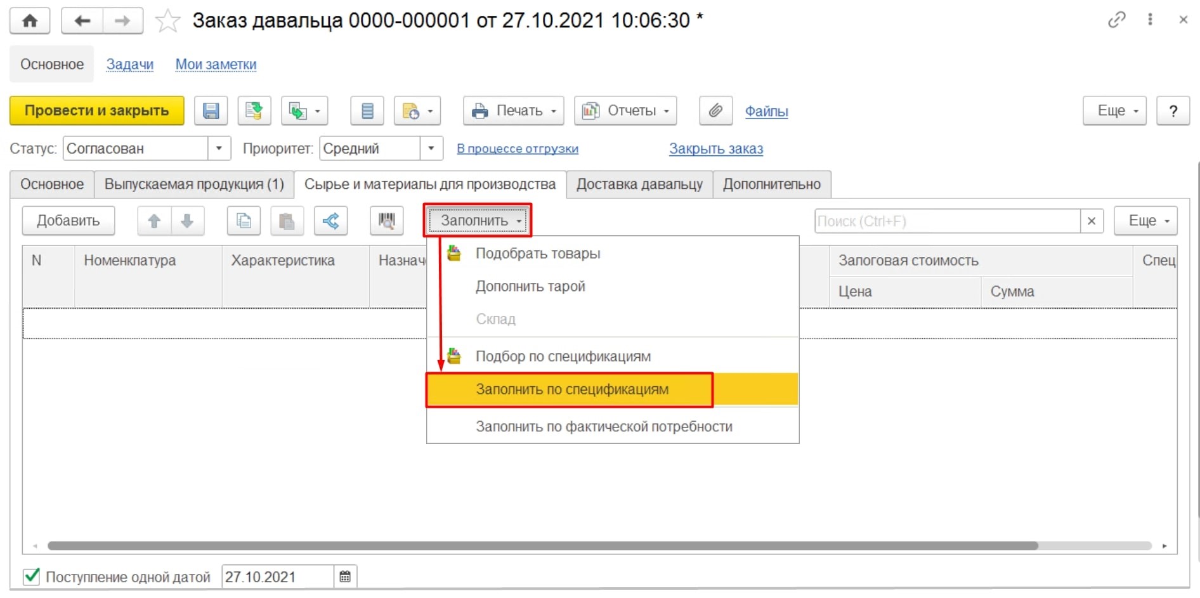
Task: Move row down arrow icon
Action: pos(187,221)
